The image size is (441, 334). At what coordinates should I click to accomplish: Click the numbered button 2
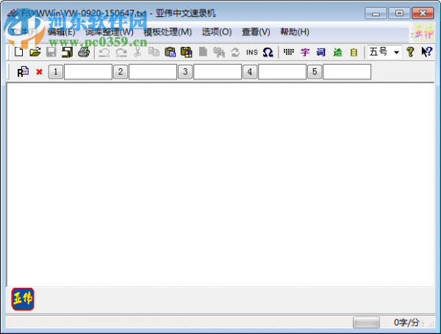[x=121, y=72]
